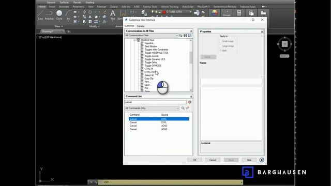
Task: Select the Polyline drawing tool
Action: click(49, 15)
